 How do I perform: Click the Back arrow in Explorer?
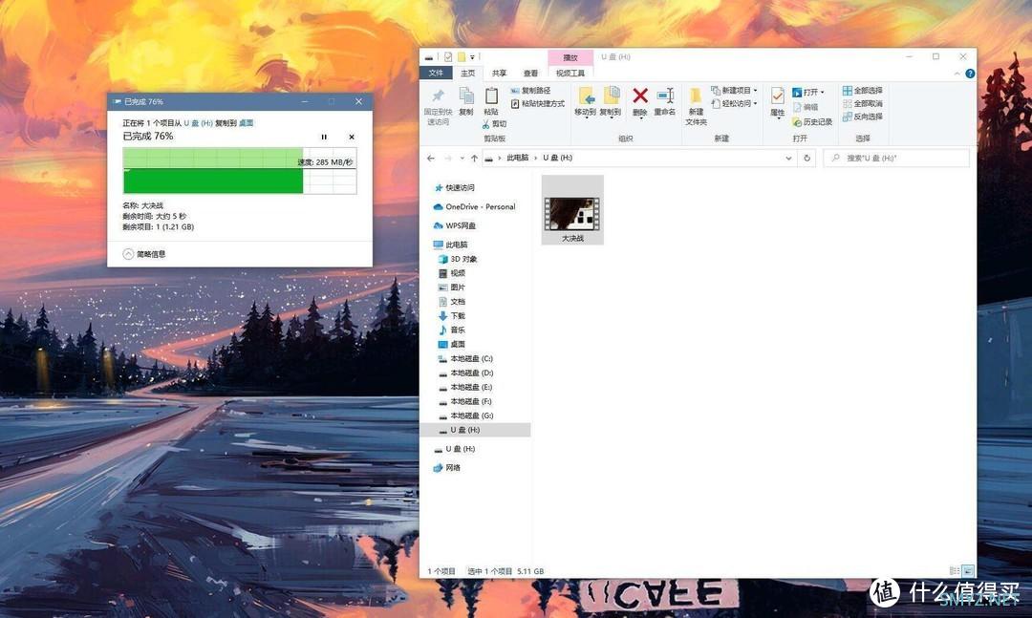tap(430, 158)
